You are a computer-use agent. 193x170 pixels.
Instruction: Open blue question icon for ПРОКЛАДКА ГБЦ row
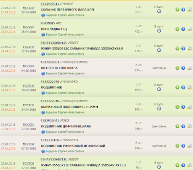(183, 29)
